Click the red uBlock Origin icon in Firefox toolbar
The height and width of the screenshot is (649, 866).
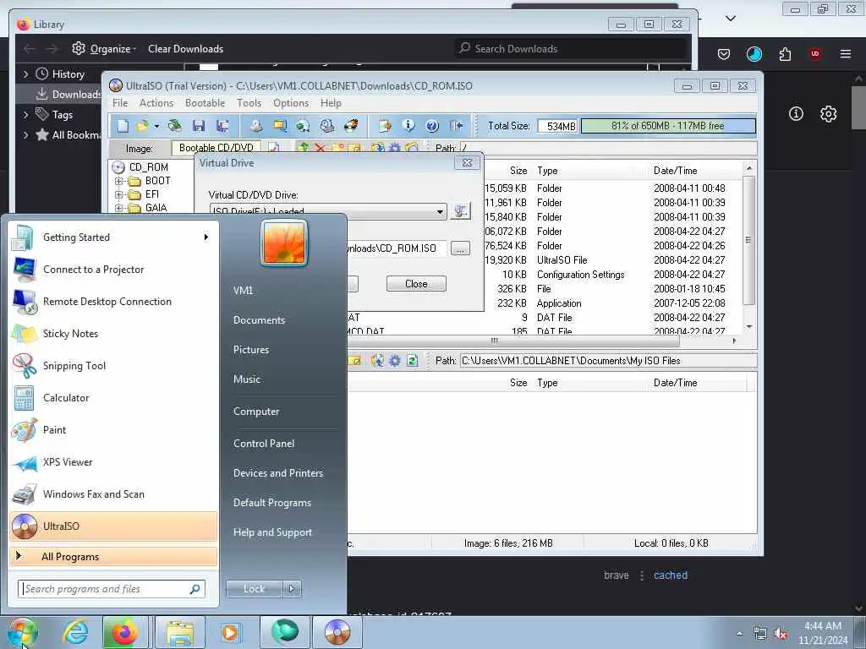(x=815, y=54)
